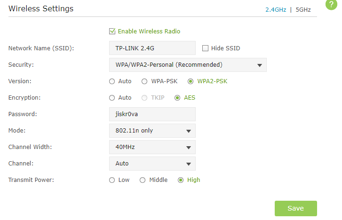Select WPA2-PSK version option

pos(191,81)
